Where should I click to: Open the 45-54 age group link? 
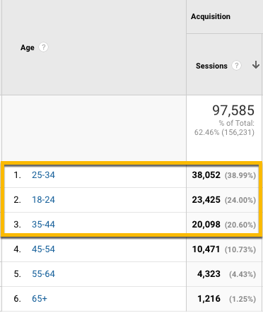(43, 249)
